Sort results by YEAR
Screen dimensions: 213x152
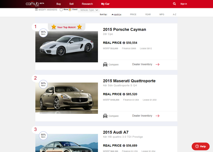148,14
